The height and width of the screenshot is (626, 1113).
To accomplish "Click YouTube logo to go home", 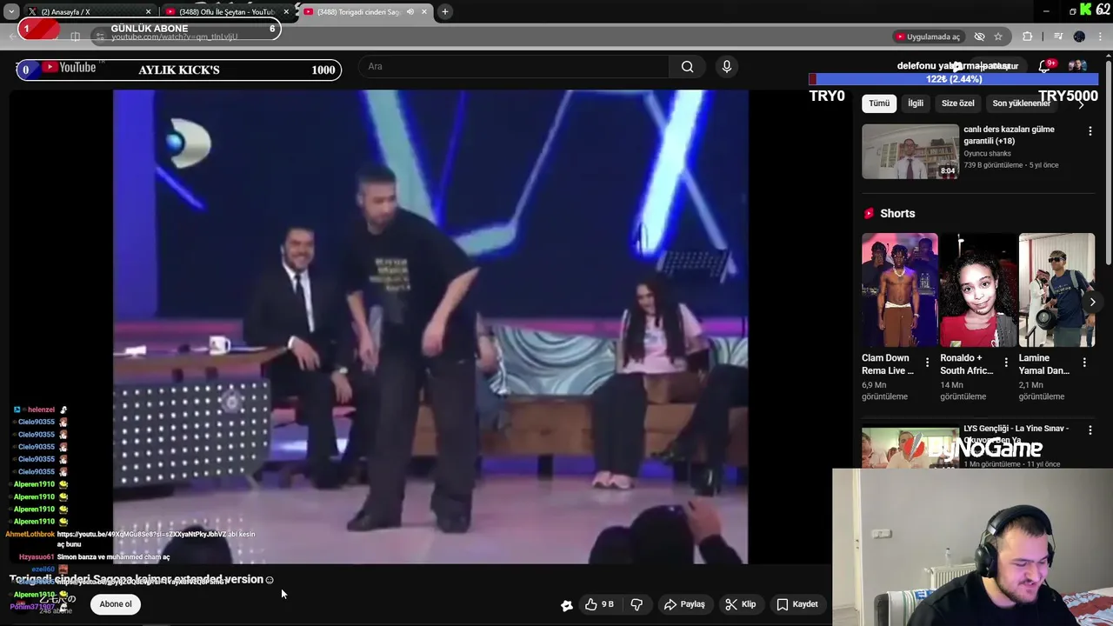I will [x=70, y=68].
